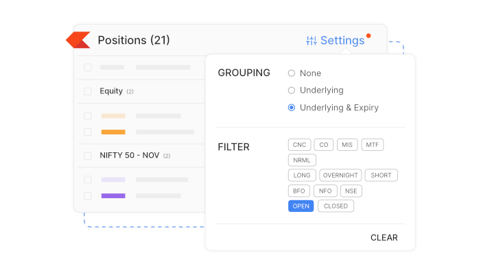Screen dimensions: 481x275
Task: Toggle the MIS filter tag
Action: [347, 145]
